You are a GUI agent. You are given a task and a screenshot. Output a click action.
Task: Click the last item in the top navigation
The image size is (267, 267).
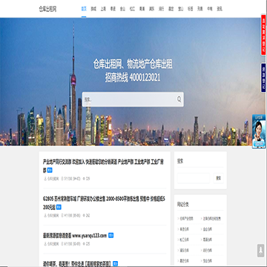(220, 9)
